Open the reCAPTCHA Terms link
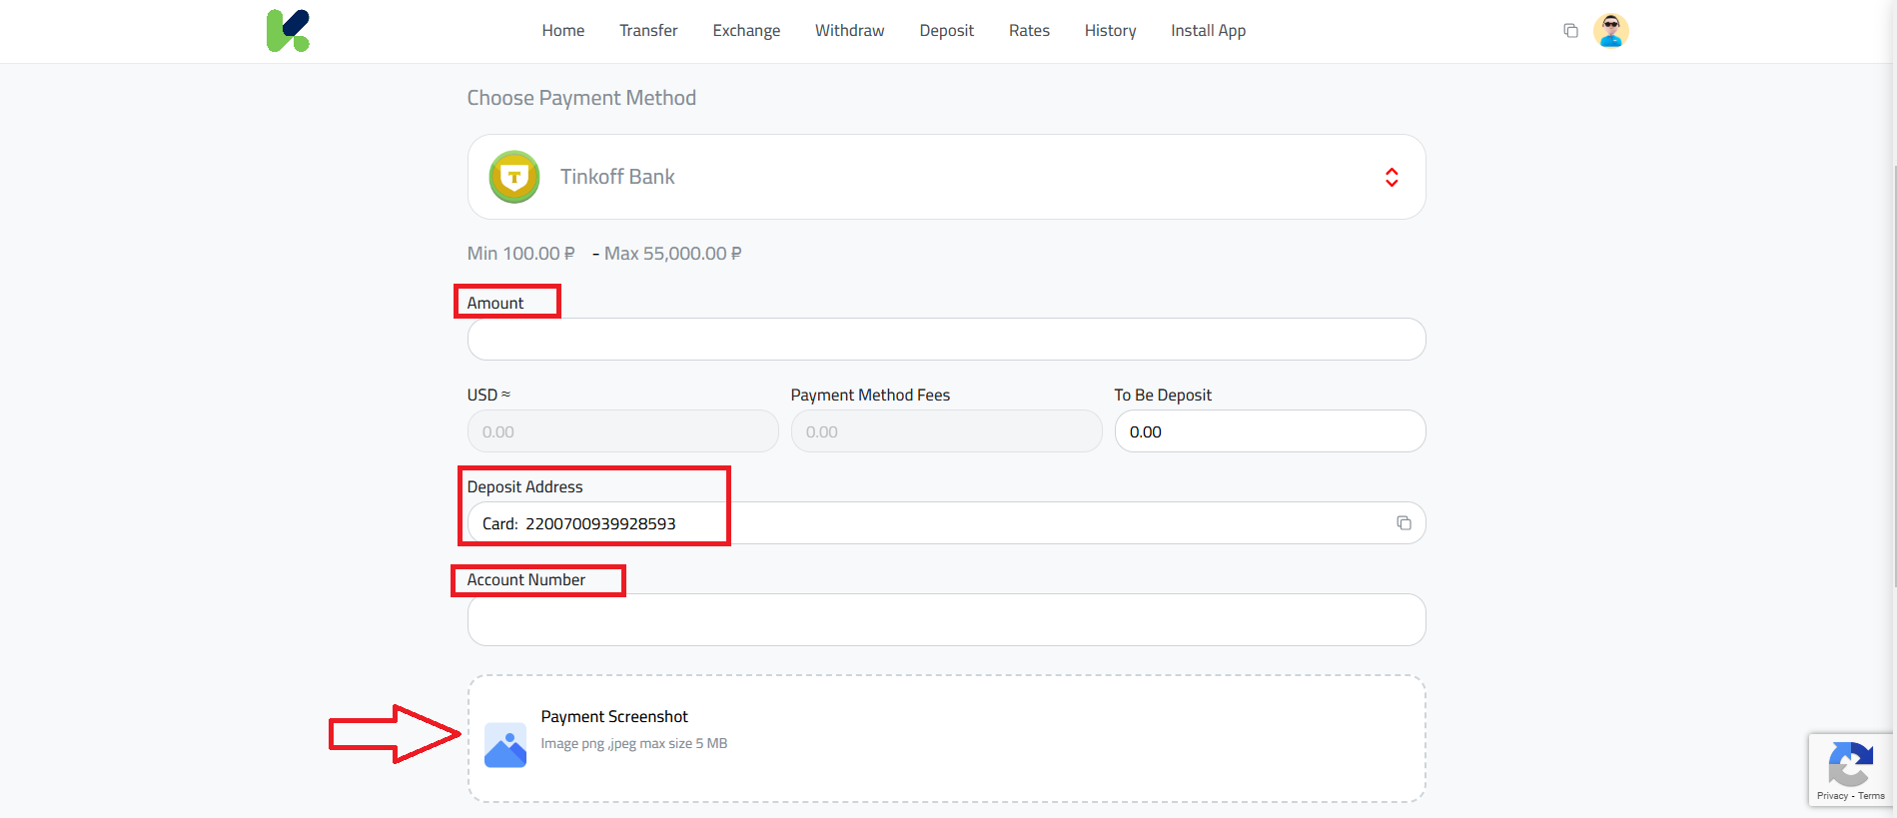This screenshot has width=1897, height=818. point(1871,796)
